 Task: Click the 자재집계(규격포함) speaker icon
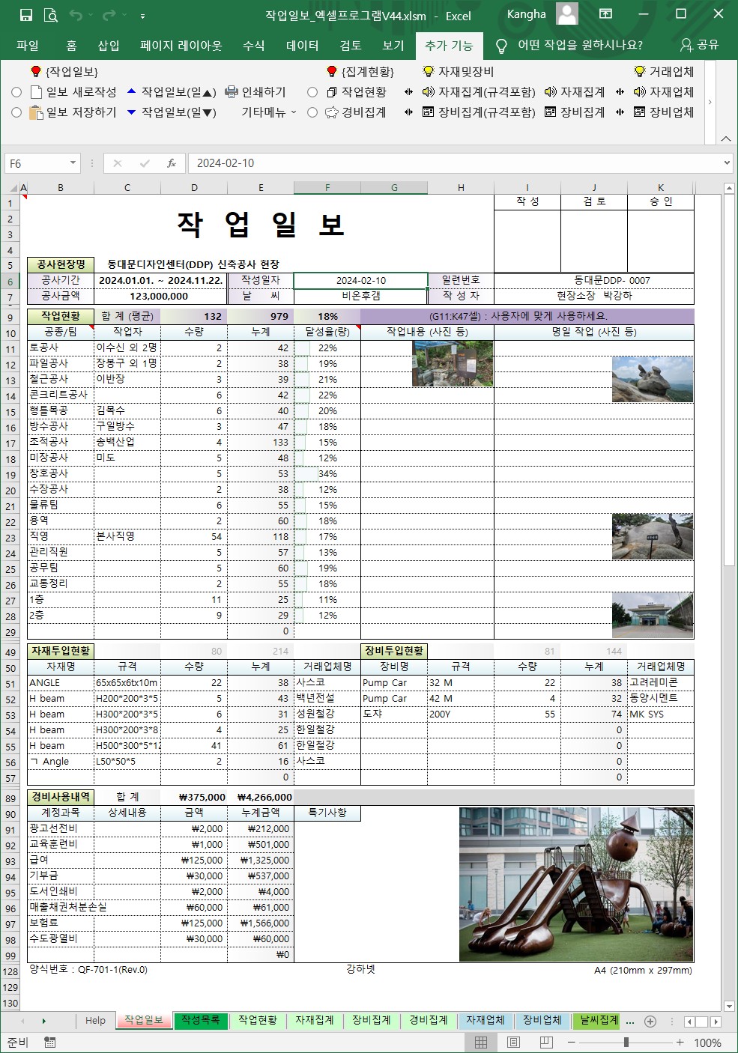click(x=428, y=92)
